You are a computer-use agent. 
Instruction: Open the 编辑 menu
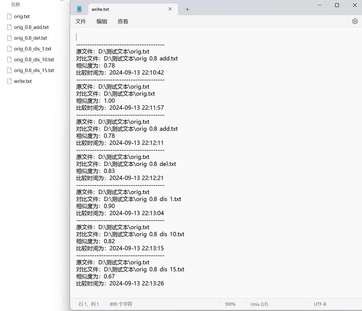tap(102, 21)
